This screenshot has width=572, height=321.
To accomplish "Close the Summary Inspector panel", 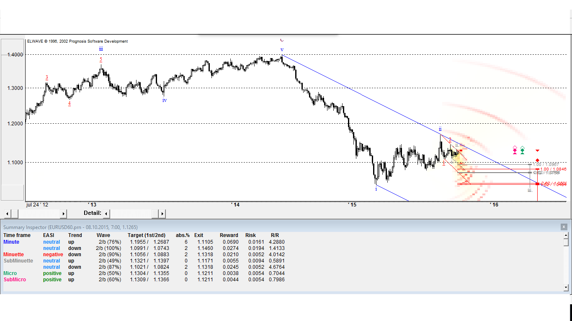I will click(x=564, y=227).
